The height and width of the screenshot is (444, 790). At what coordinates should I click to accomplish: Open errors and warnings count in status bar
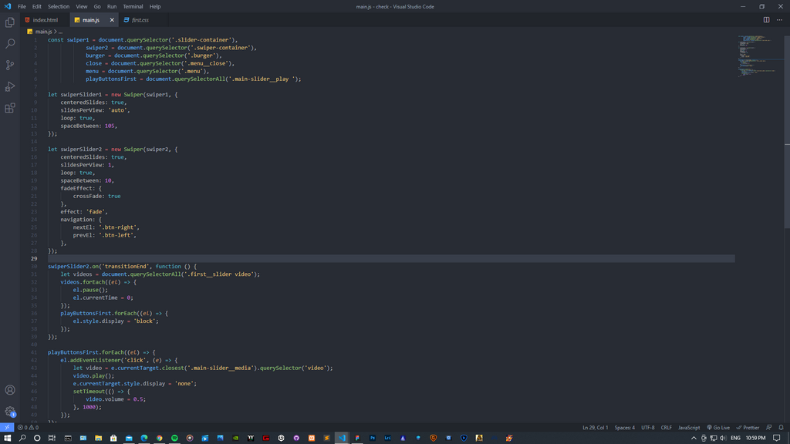tap(29, 427)
